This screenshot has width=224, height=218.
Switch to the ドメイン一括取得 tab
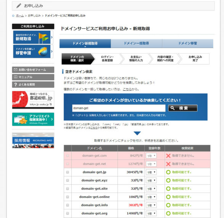point(137,43)
